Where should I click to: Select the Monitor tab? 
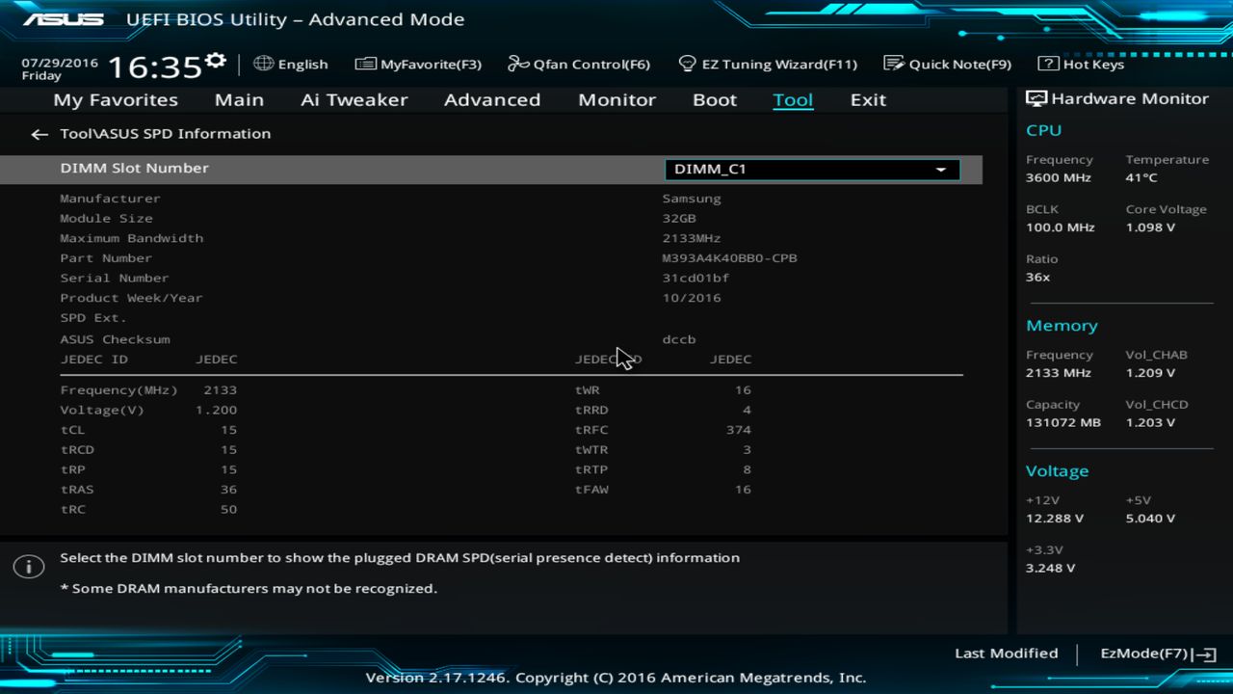click(616, 99)
